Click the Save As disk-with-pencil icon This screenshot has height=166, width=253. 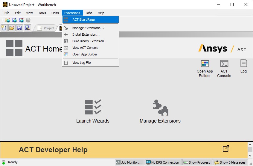point(27,28)
